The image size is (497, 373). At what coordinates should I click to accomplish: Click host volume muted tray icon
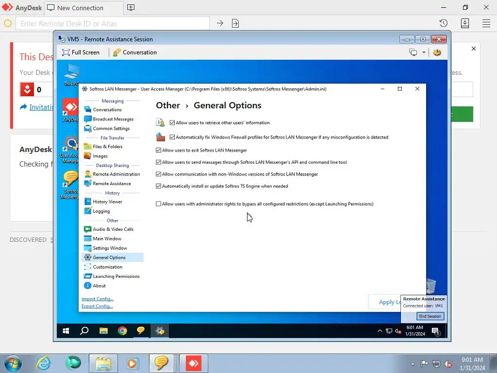click(448, 364)
